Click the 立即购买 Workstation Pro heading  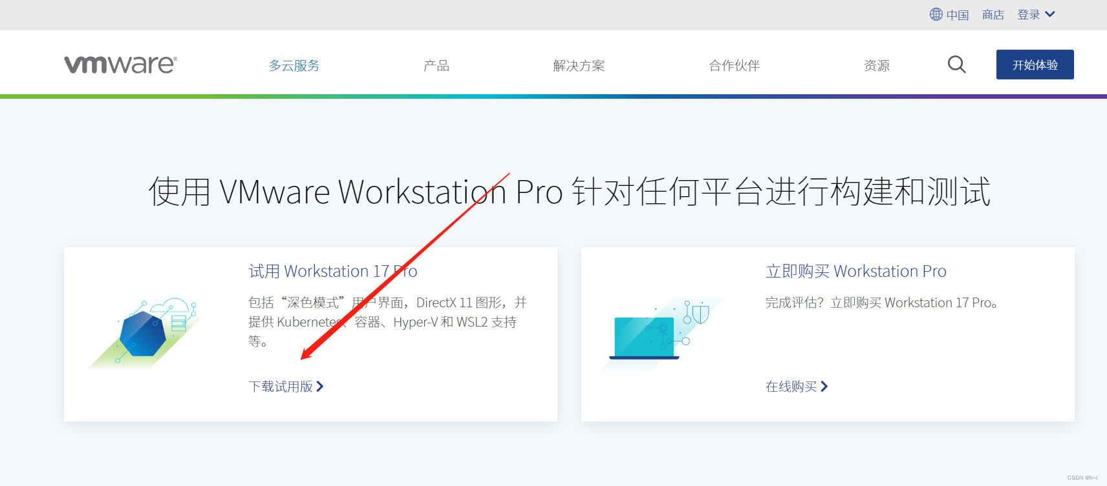(856, 271)
